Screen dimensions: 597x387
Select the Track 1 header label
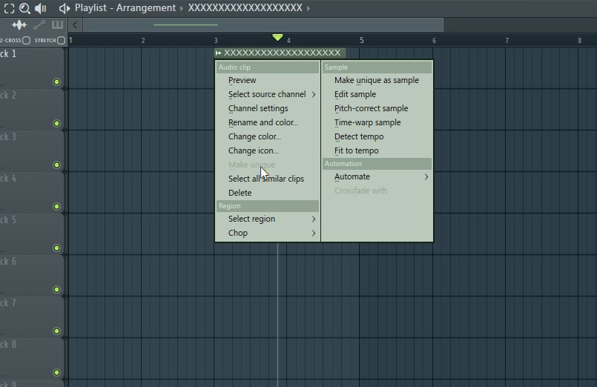click(x=8, y=54)
